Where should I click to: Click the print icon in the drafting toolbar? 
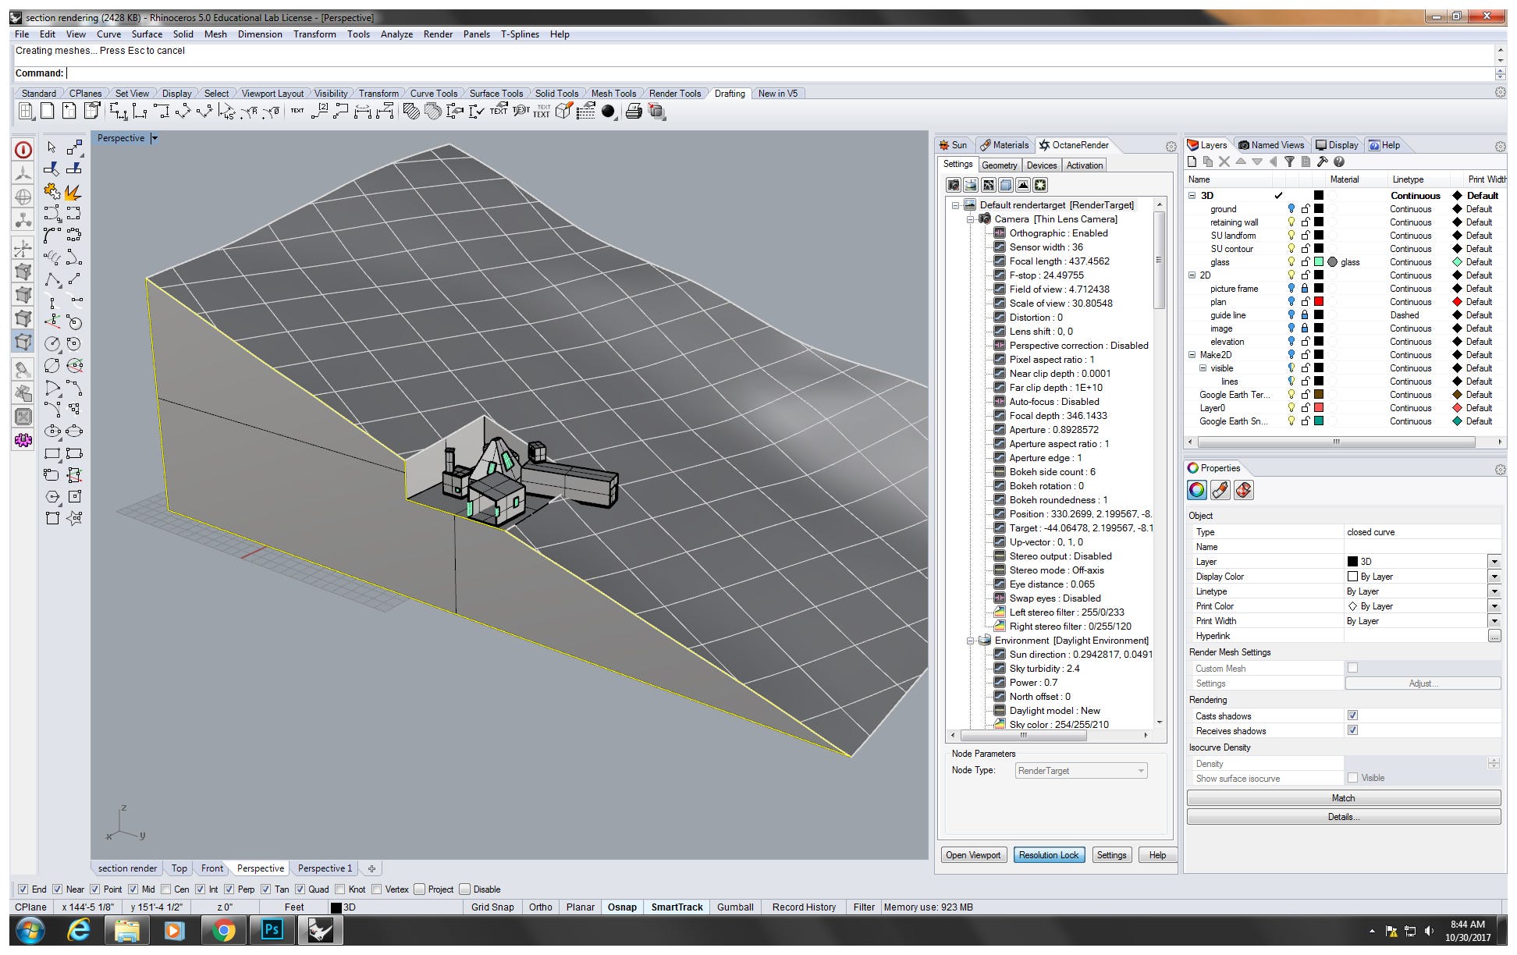pos(634,112)
